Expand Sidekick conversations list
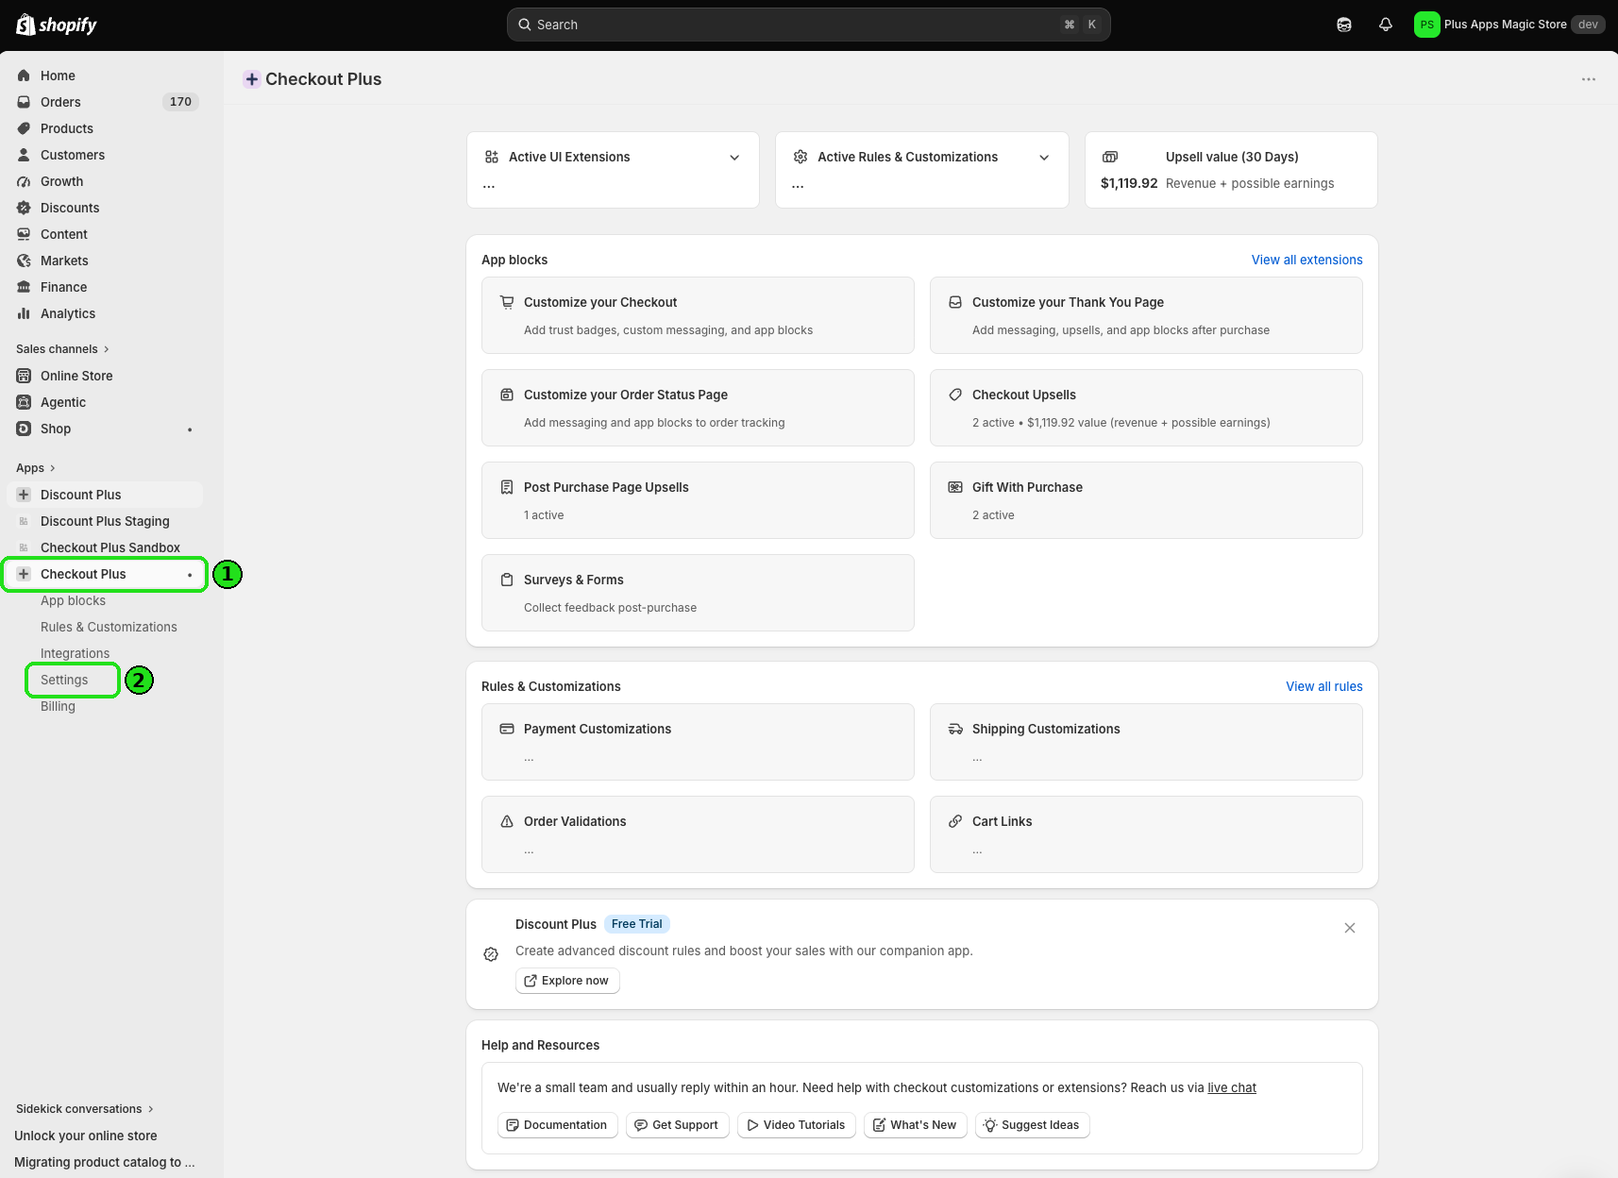Viewport: 1618px width, 1178px height. [85, 1109]
